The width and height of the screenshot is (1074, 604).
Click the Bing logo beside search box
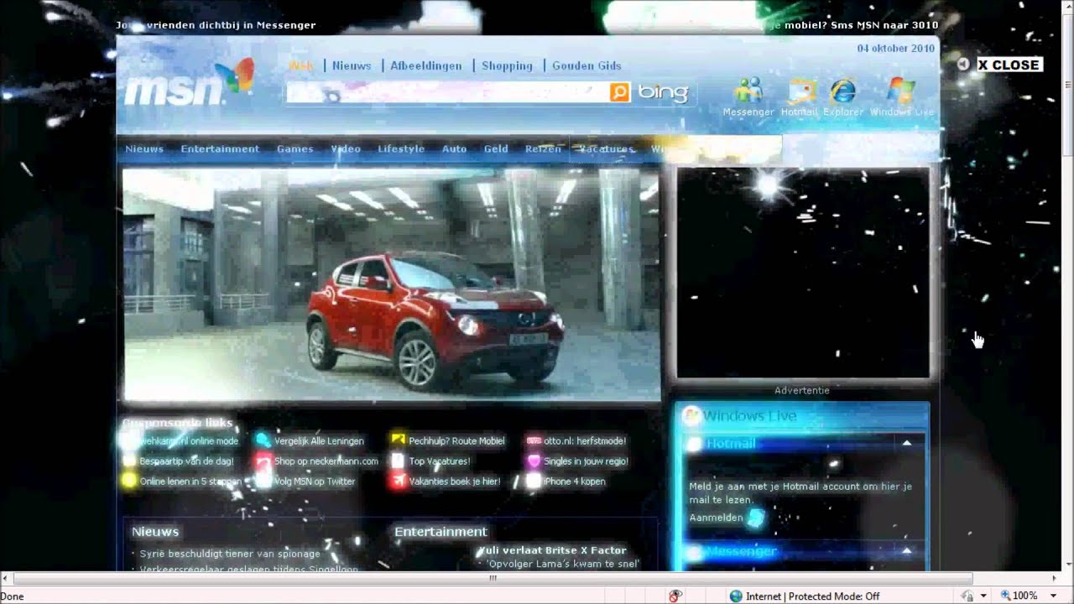(x=663, y=92)
